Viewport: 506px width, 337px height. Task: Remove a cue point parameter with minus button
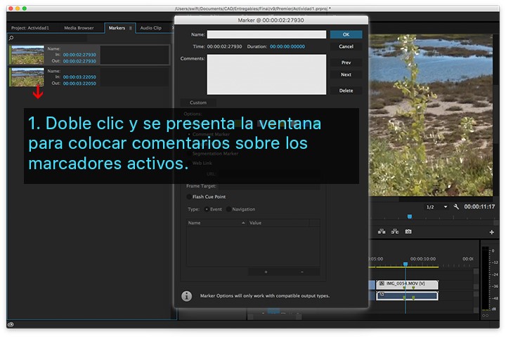click(302, 272)
